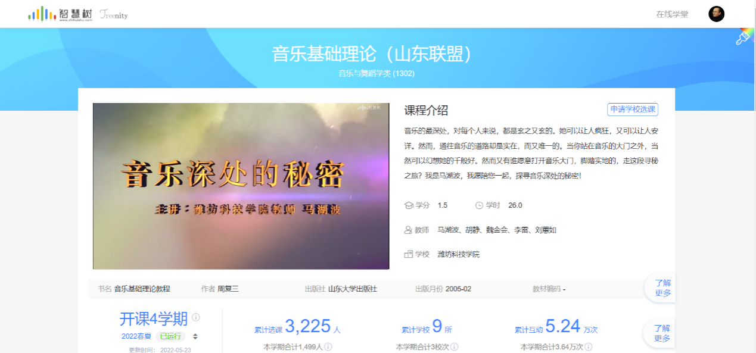Open the user avatar profile menu

[716, 14]
